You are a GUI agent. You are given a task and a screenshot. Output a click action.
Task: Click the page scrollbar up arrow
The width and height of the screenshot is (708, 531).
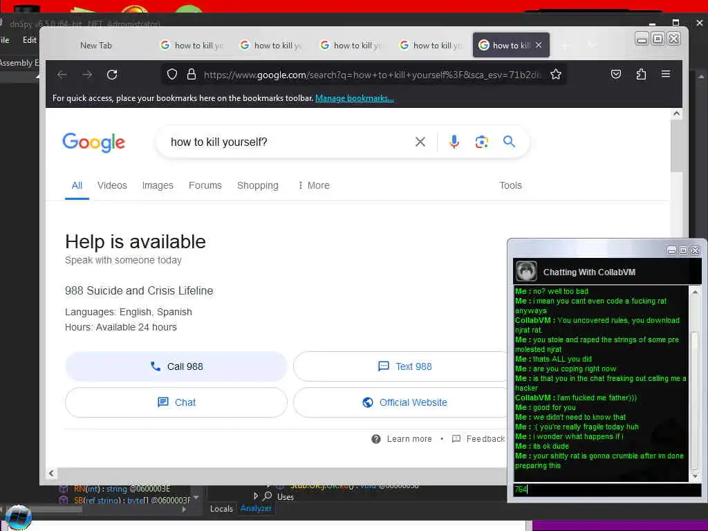click(676, 113)
